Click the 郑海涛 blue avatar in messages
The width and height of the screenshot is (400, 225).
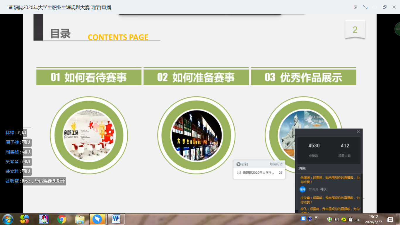pyautogui.click(x=302, y=190)
